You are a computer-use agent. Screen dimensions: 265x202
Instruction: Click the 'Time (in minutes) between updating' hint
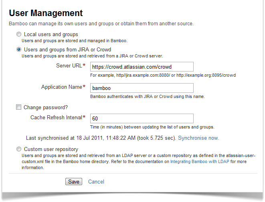tap(152, 127)
